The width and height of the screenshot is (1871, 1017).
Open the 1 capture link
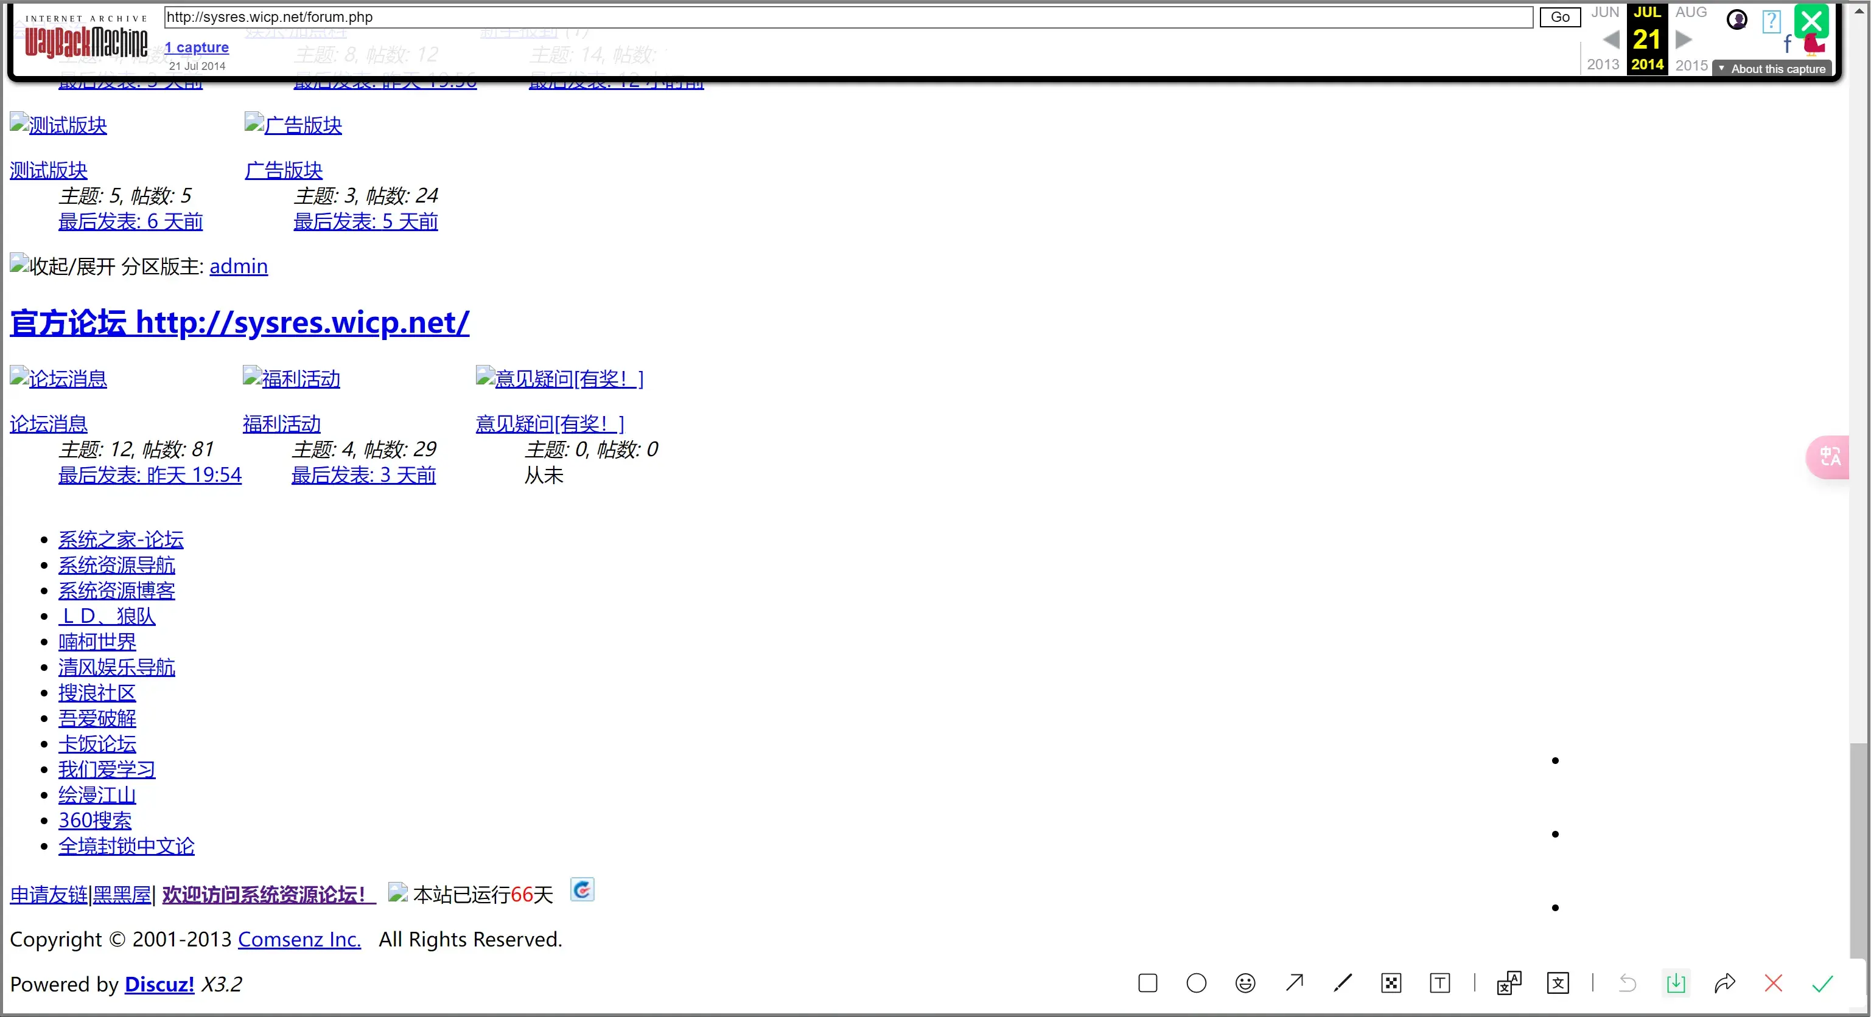tap(196, 47)
